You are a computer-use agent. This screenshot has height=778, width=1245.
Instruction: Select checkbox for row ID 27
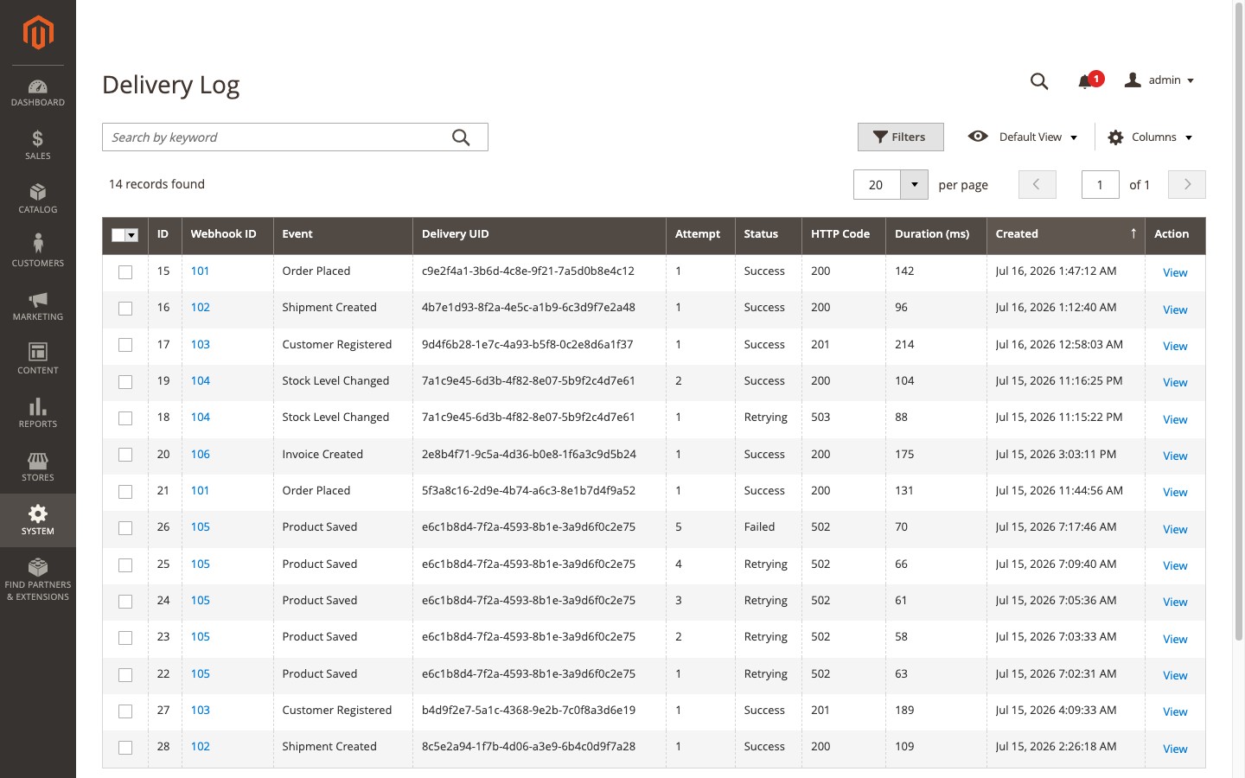point(125,711)
